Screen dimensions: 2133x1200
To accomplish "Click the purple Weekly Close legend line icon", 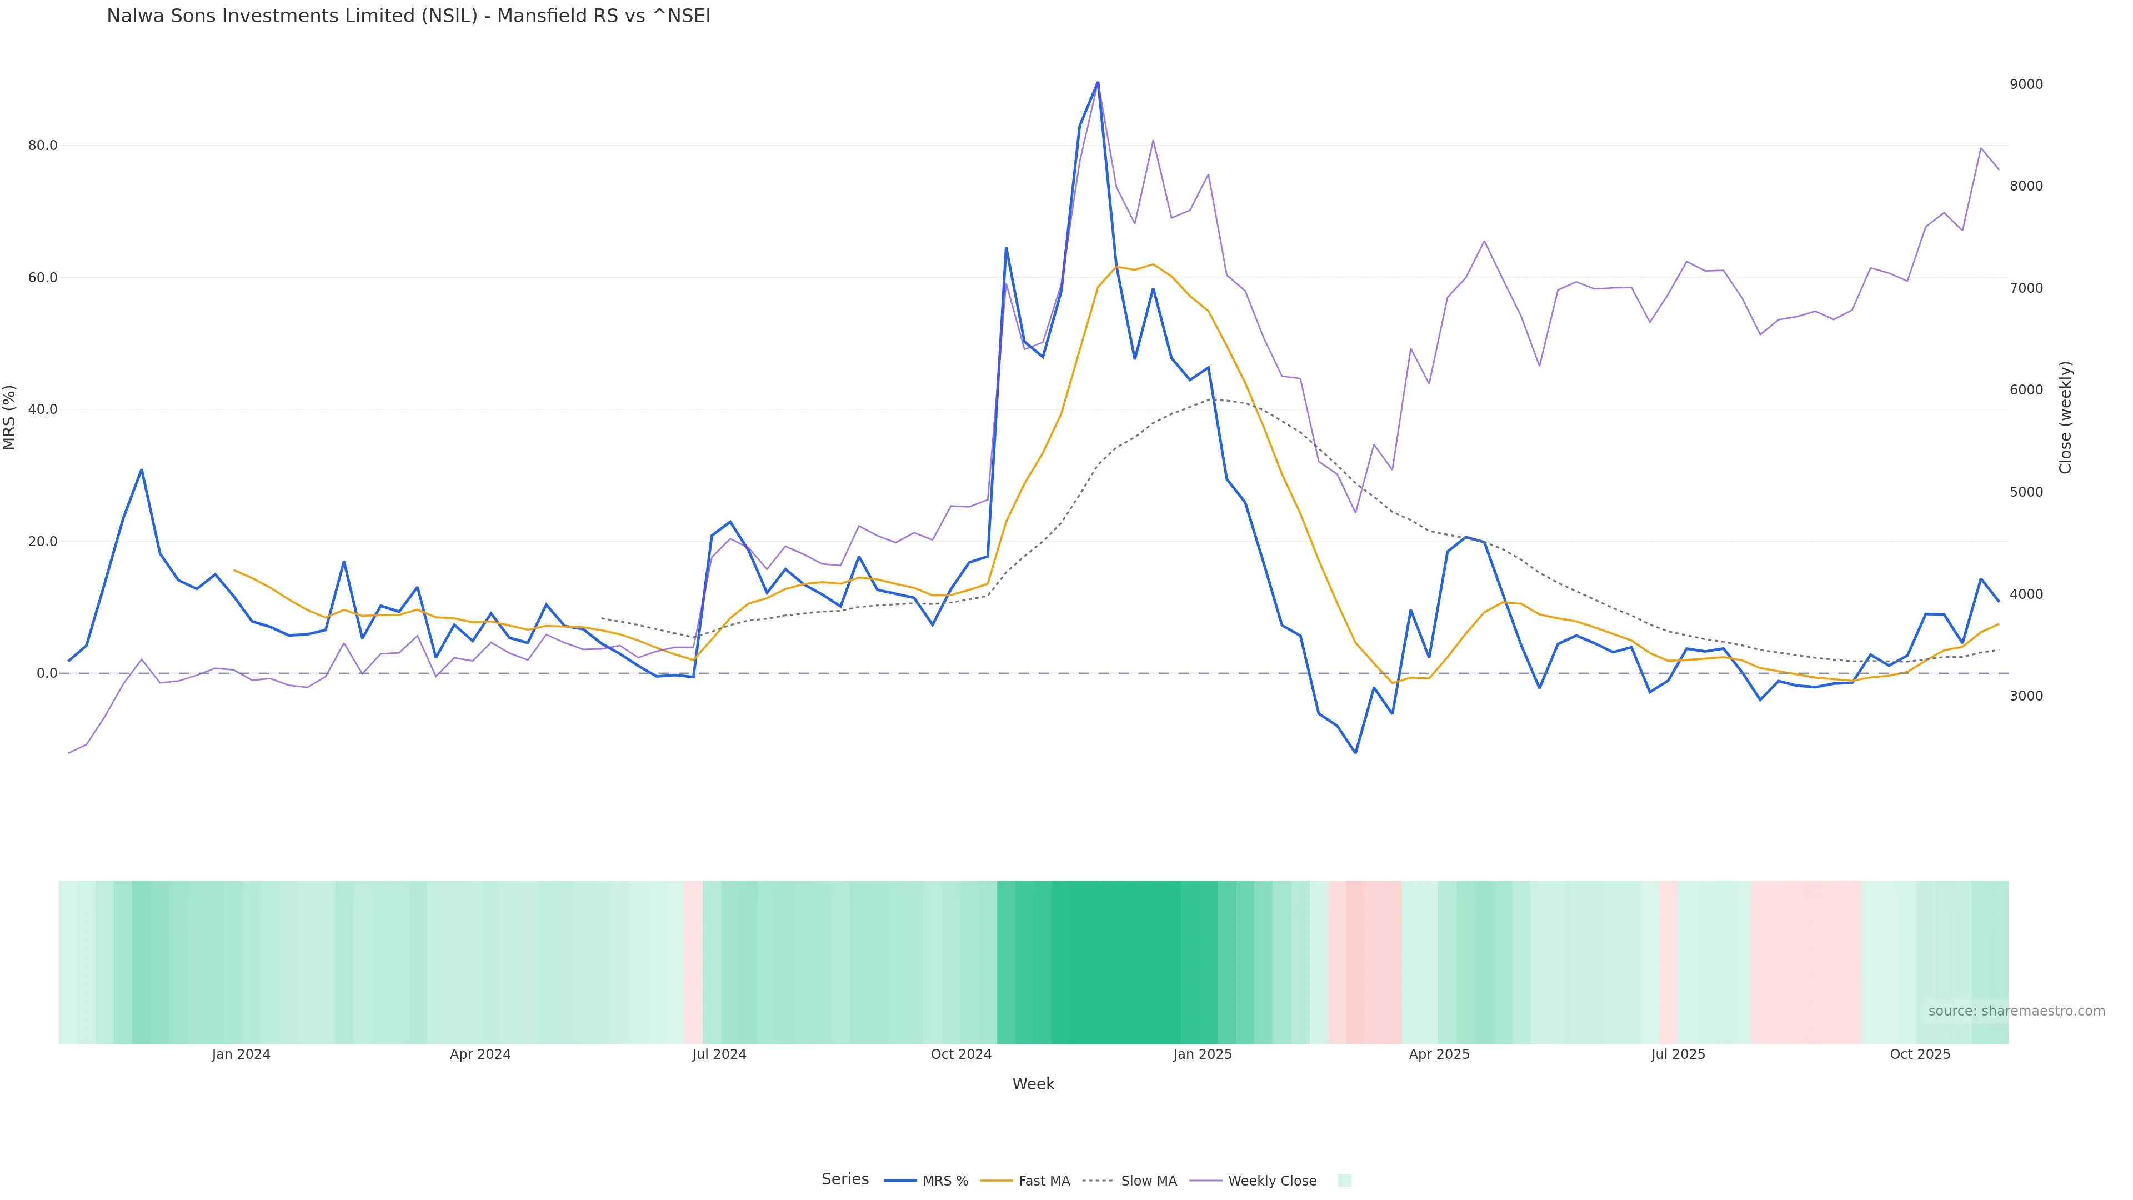I will click(1205, 1181).
